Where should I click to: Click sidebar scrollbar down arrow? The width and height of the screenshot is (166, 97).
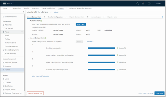click(24, 95)
